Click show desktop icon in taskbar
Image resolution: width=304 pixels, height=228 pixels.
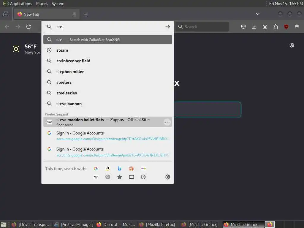tap(4, 224)
